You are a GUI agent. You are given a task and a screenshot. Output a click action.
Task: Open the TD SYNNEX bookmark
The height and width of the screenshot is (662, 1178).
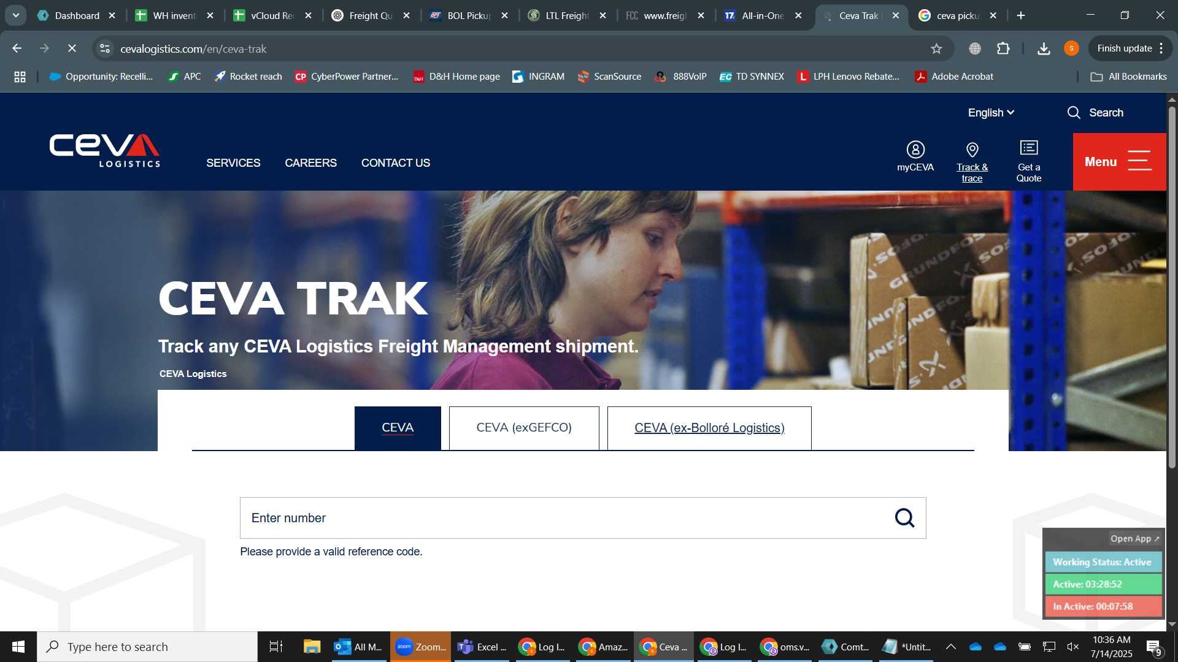(752, 77)
